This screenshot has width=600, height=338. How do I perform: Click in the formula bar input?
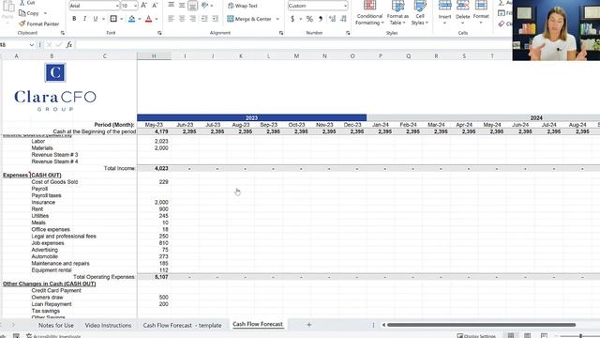point(292,45)
